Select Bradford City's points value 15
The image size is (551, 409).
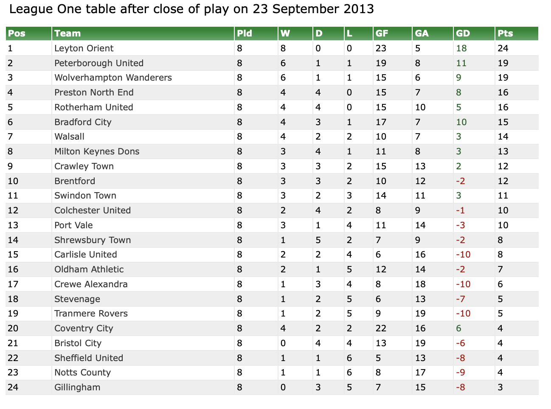click(x=503, y=122)
